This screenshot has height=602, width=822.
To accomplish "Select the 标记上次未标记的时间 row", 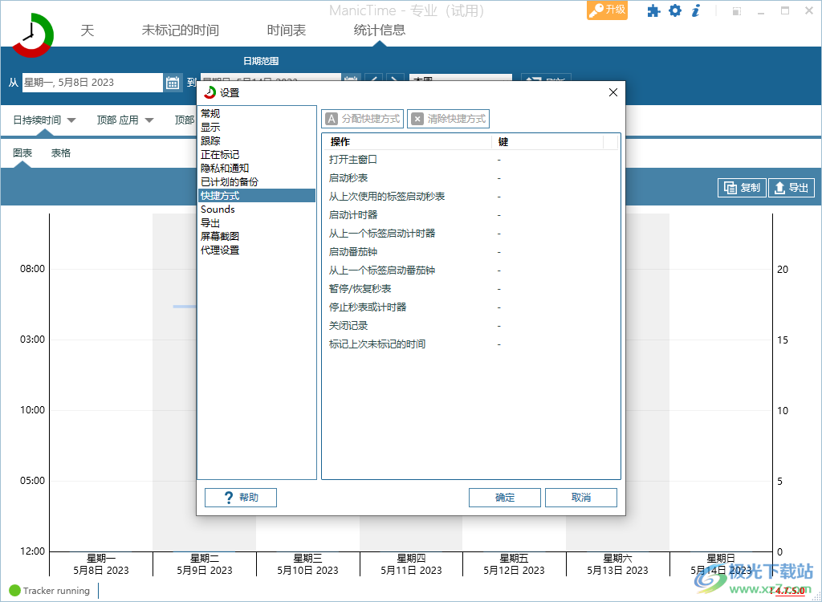I will [470, 344].
